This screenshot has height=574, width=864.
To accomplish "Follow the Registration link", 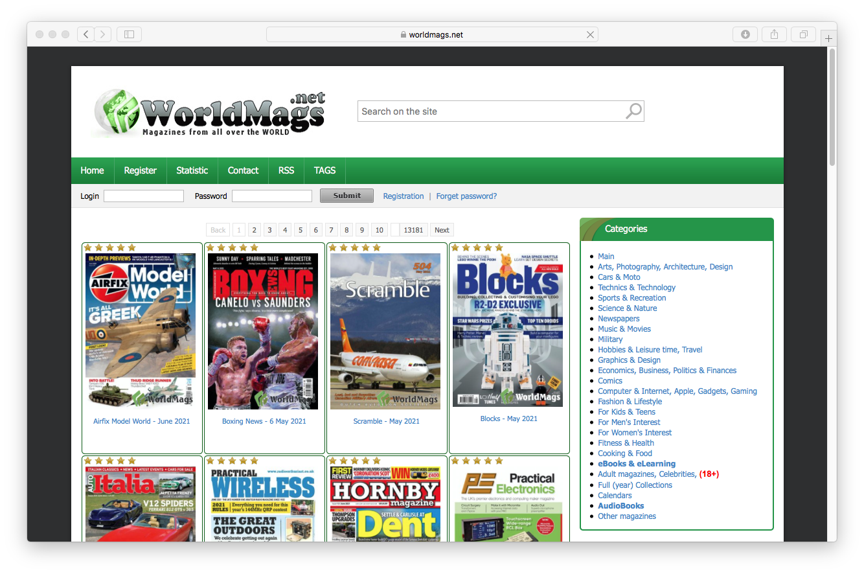I will (404, 196).
